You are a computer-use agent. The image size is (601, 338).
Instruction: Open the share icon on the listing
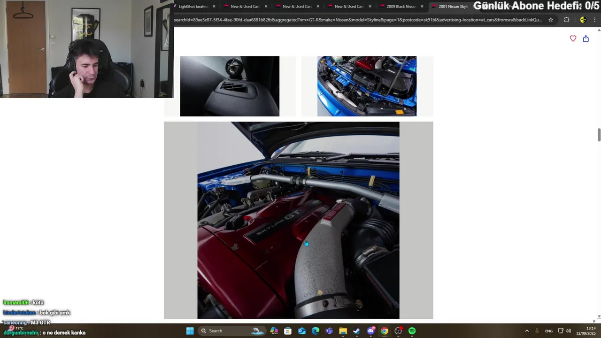pyautogui.click(x=586, y=38)
